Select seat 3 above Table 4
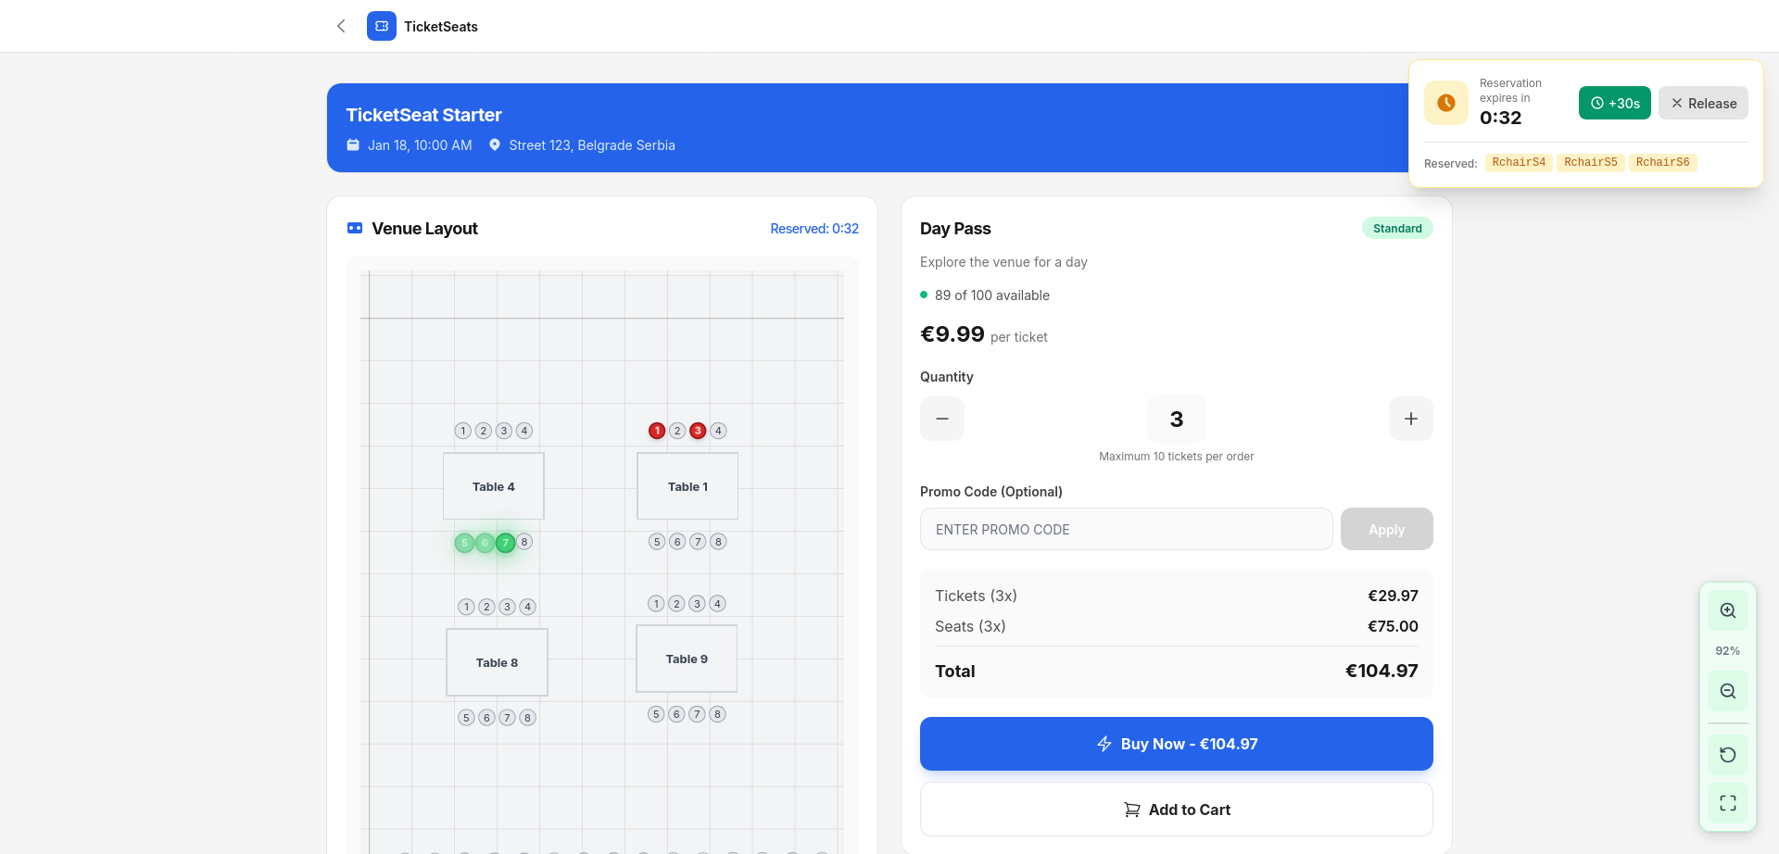The width and height of the screenshot is (1779, 854). tap(504, 431)
